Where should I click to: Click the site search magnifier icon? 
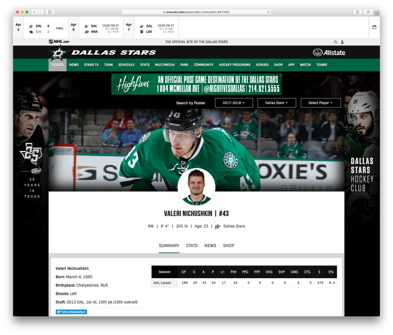coord(335,42)
